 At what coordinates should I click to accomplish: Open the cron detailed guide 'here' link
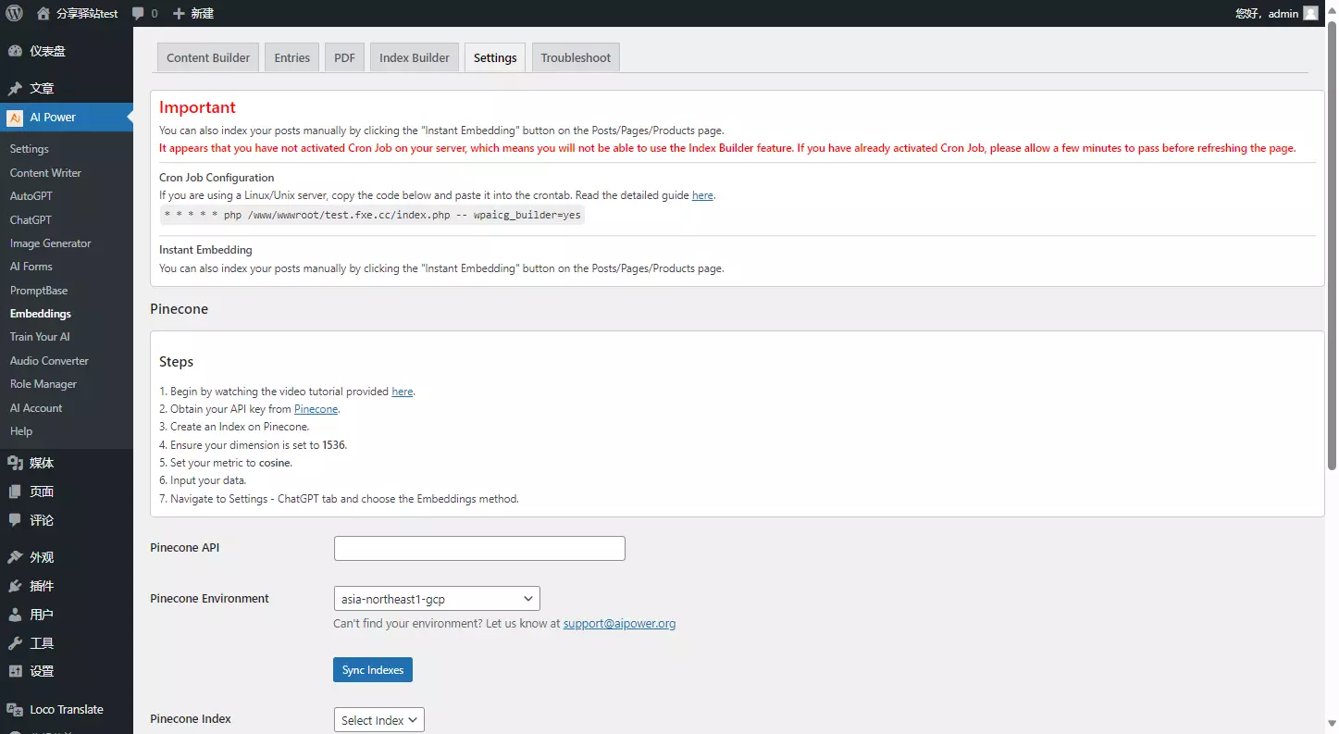pos(702,195)
